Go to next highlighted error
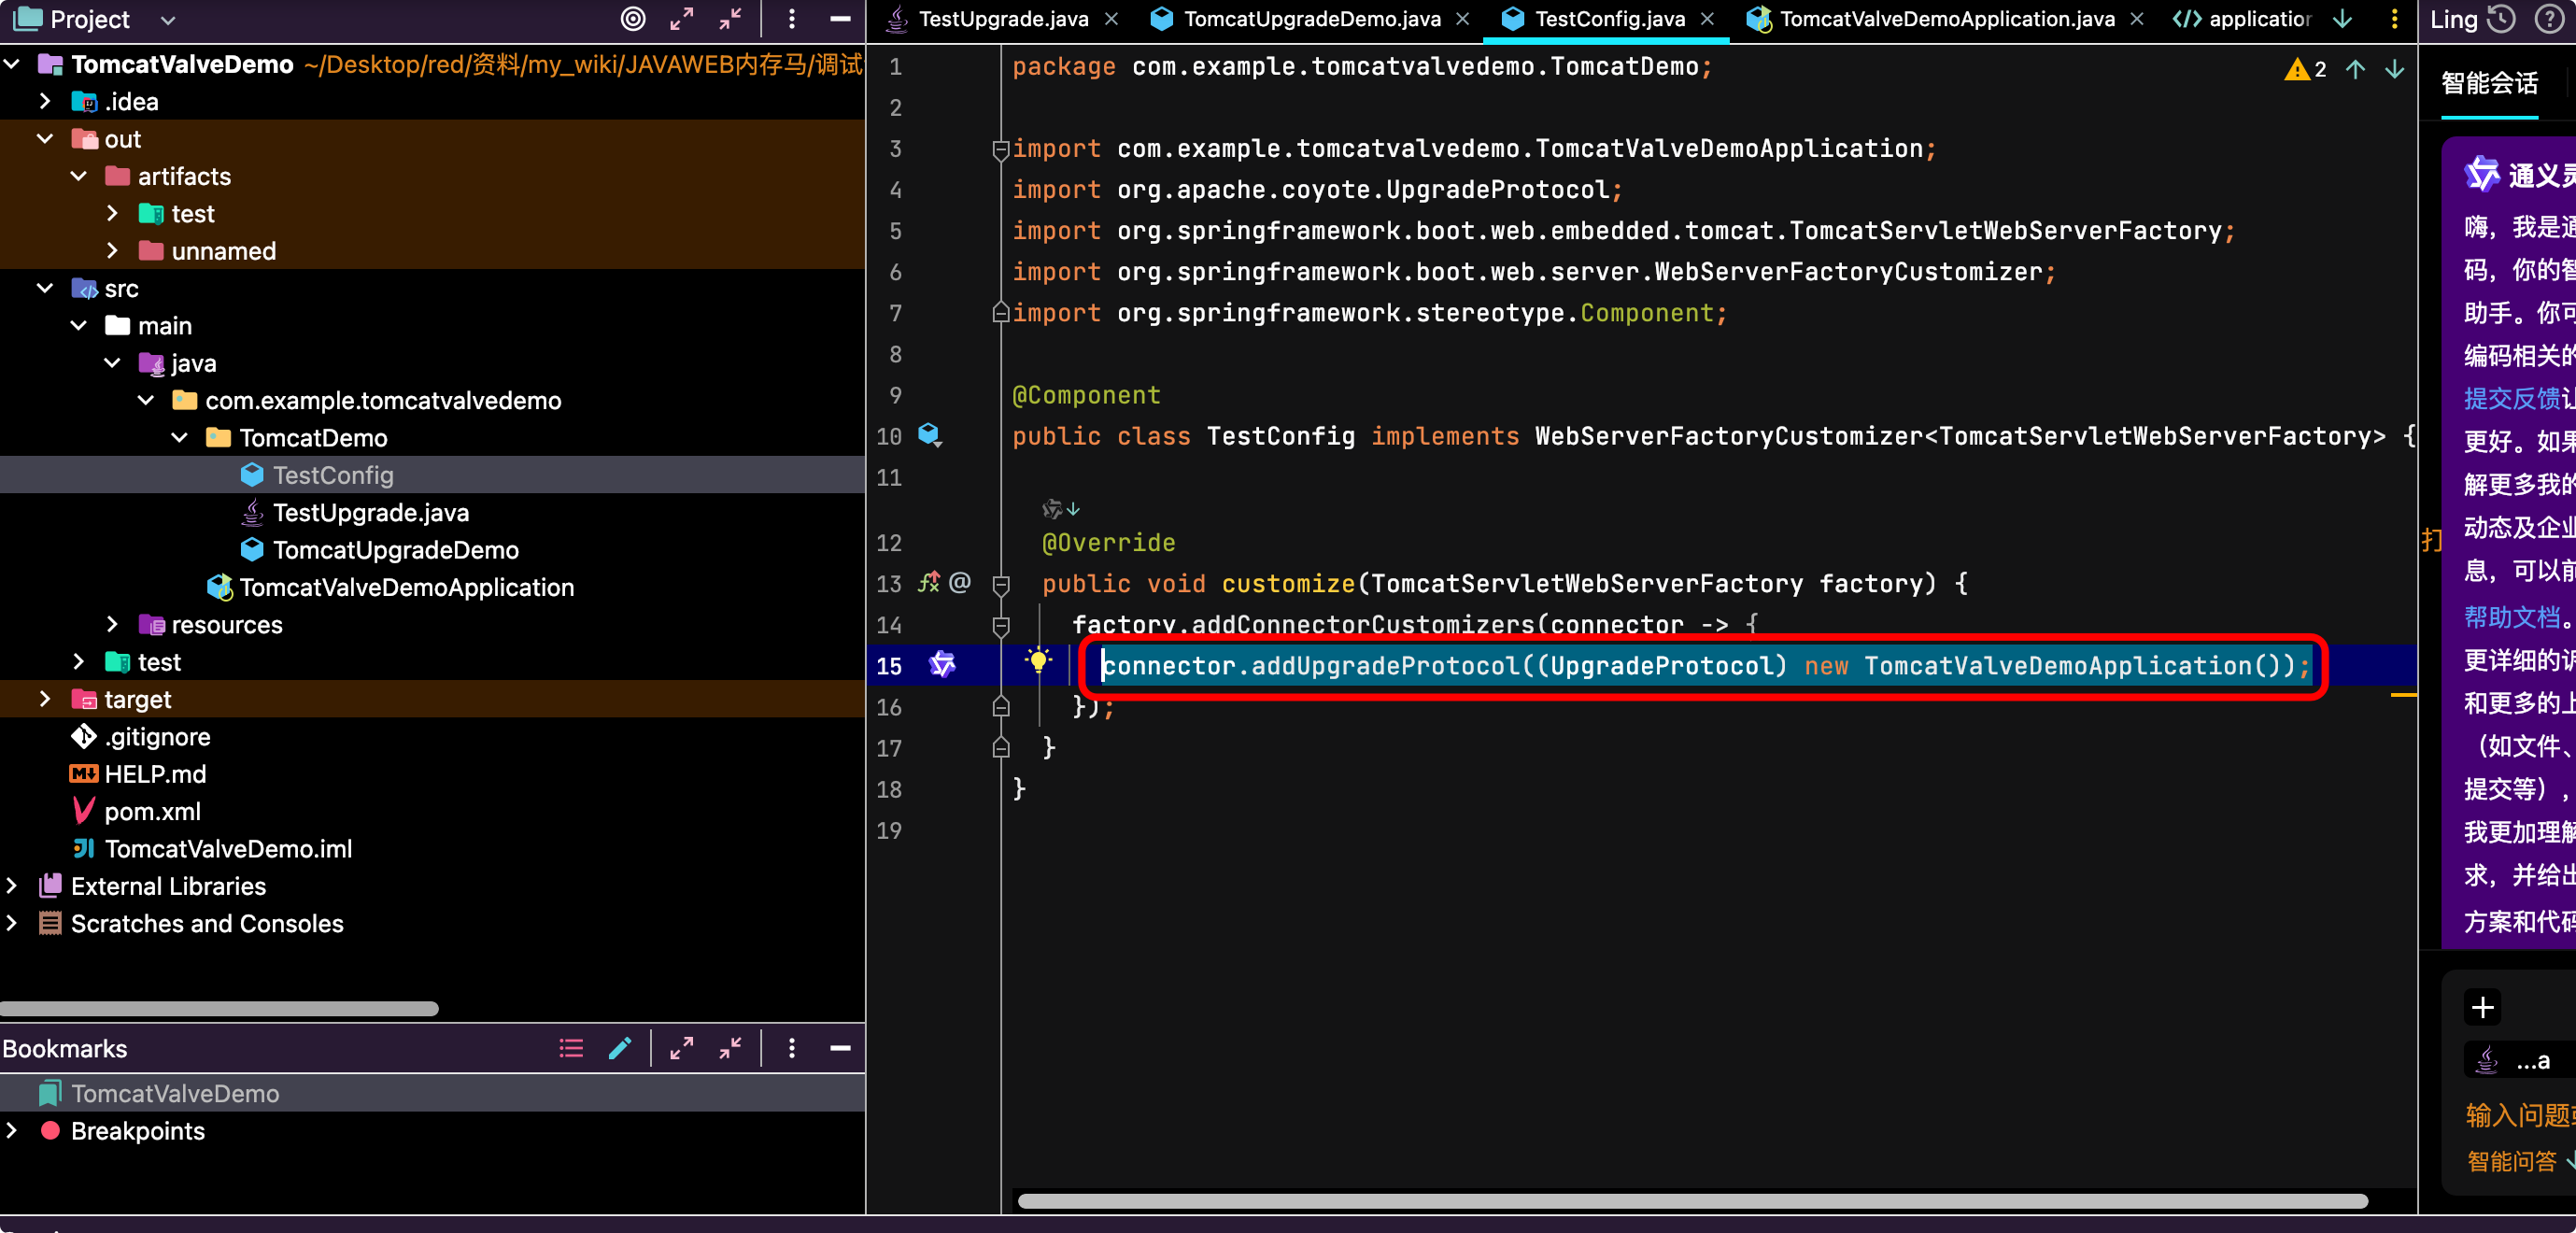The height and width of the screenshot is (1233, 2576). pos(2394,69)
